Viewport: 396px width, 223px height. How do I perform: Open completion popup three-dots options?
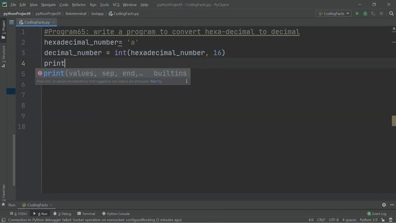coord(186,81)
